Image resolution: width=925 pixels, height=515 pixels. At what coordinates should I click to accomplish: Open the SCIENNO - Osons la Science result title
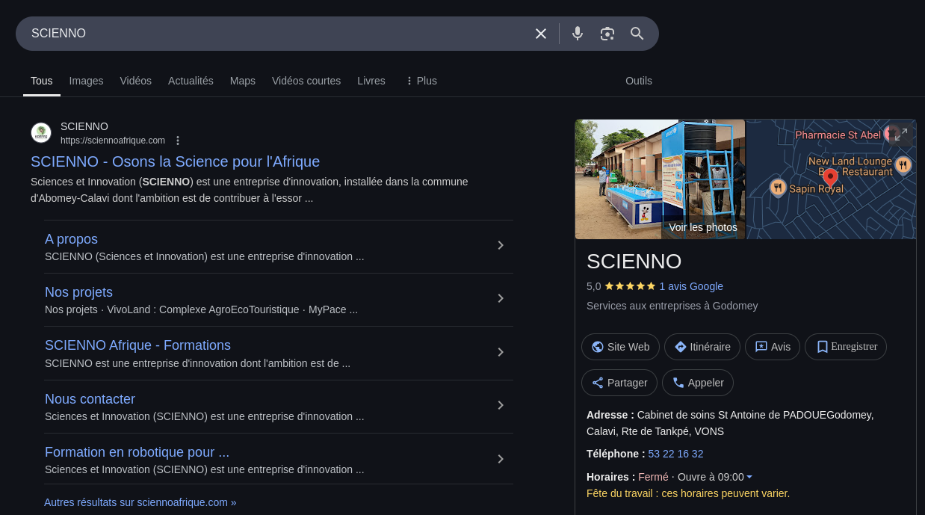(175, 161)
